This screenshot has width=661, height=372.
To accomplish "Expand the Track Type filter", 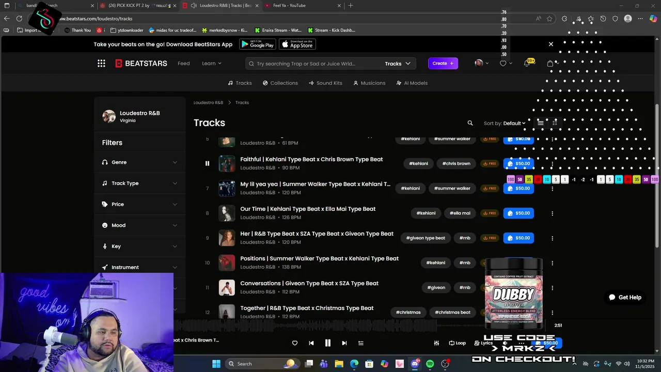I will [x=140, y=183].
